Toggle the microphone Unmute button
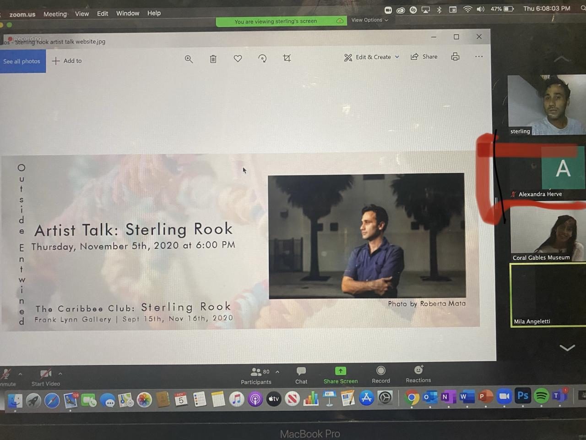Viewport: 586px width, 440px height. (7, 378)
